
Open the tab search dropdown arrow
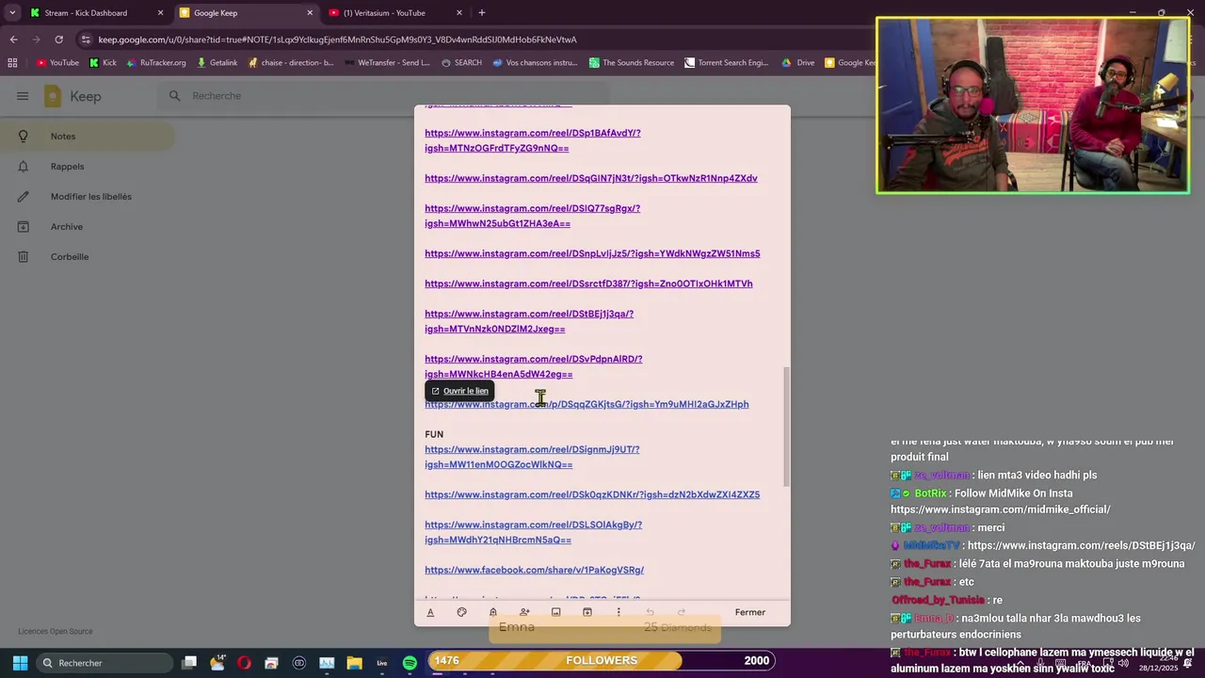pyautogui.click(x=12, y=13)
